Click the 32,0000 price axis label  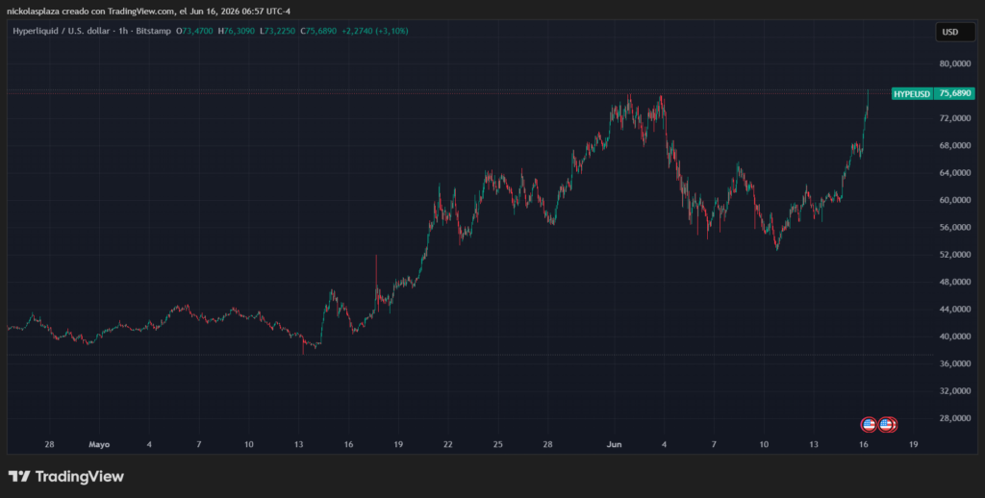coord(955,390)
